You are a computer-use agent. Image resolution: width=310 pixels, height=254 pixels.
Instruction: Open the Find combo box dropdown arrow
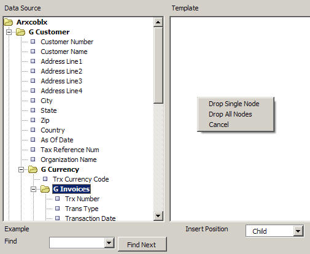[109, 243]
